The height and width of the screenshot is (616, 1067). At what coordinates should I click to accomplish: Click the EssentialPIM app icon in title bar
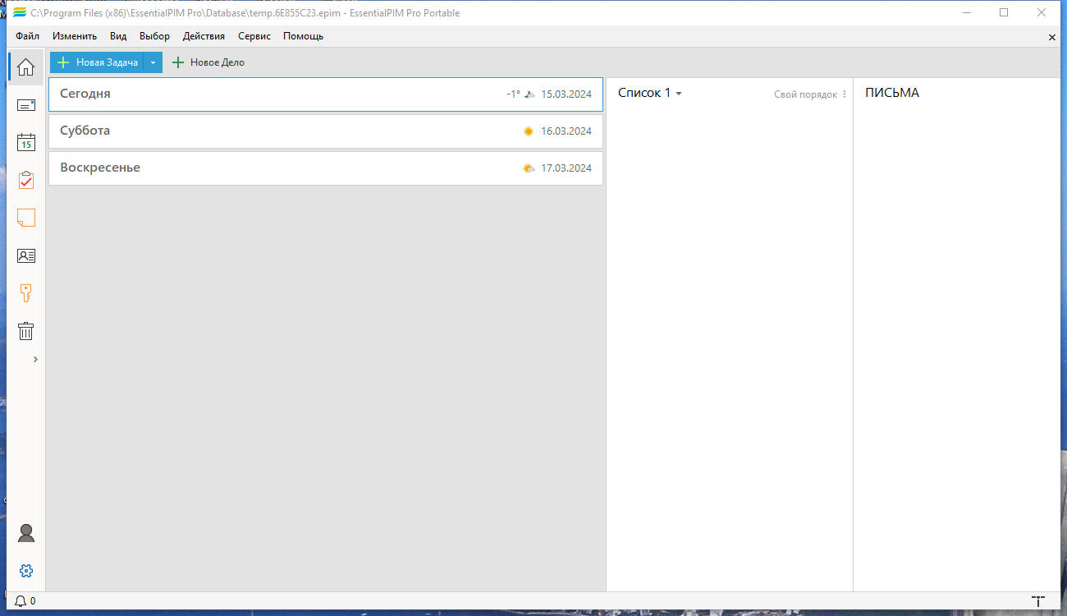click(x=20, y=12)
